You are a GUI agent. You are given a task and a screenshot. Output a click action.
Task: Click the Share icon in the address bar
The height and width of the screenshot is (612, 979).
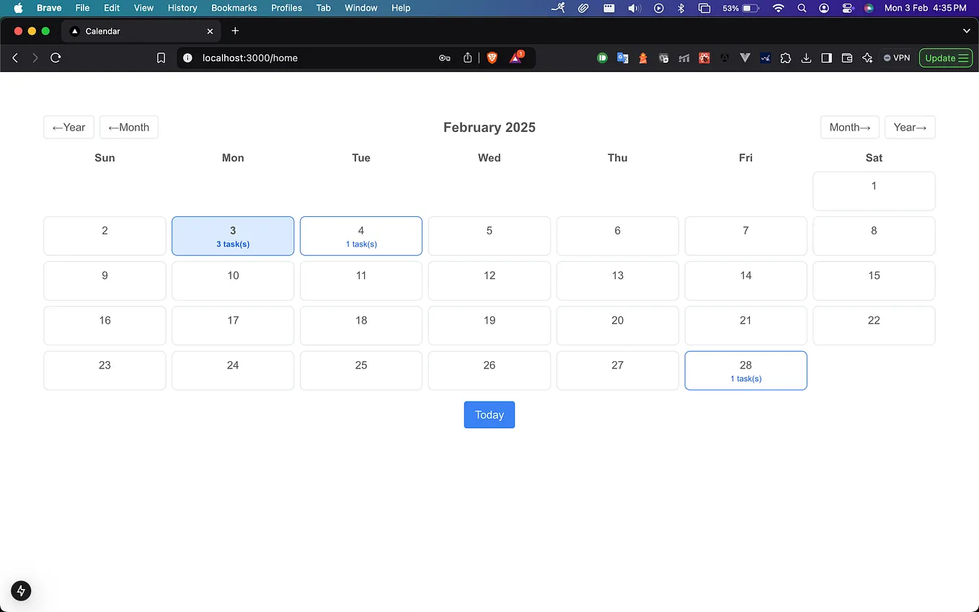pos(467,58)
